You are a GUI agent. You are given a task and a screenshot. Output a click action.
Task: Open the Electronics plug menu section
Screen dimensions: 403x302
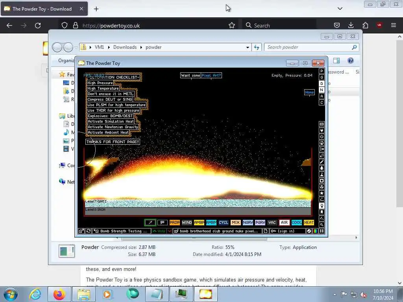(x=322, y=131)
